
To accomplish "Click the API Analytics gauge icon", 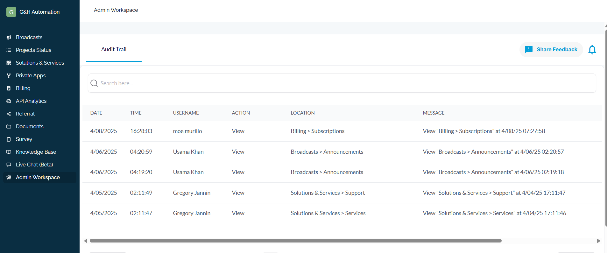I will [9, 101].
